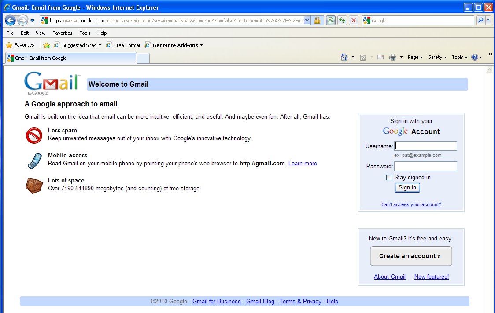Viewport: 495px width, 313px height.
Task: Open the Tools menu in menu bar
Action: pyautogui.click(x=85, y=33)
